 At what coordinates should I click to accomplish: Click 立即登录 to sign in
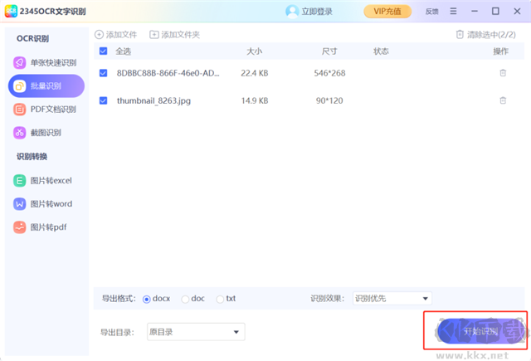[x=317, y=12]
